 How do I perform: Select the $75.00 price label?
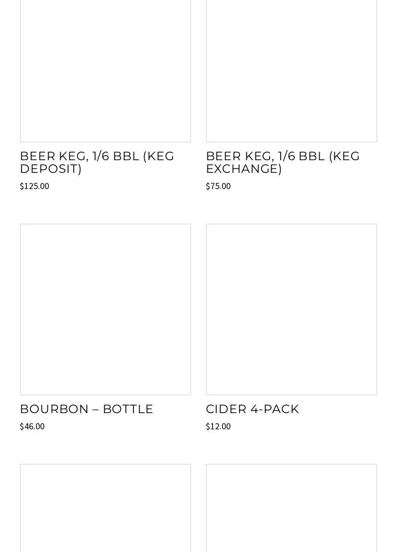pos(218,186)
